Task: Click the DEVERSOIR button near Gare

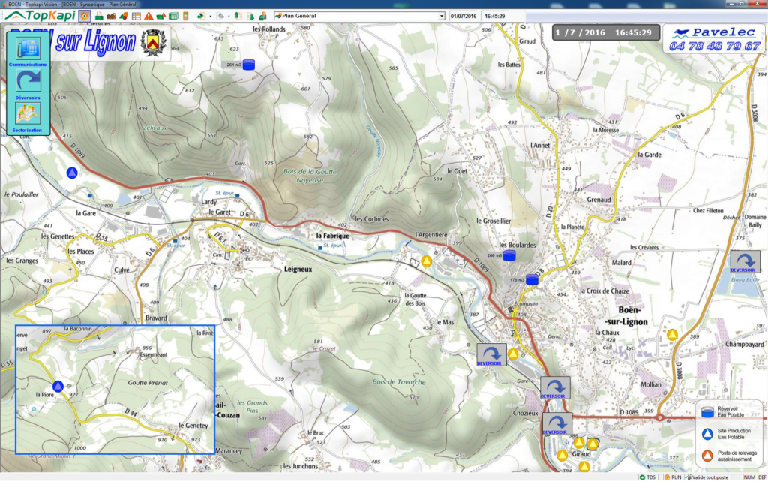Action: (555, 388)
